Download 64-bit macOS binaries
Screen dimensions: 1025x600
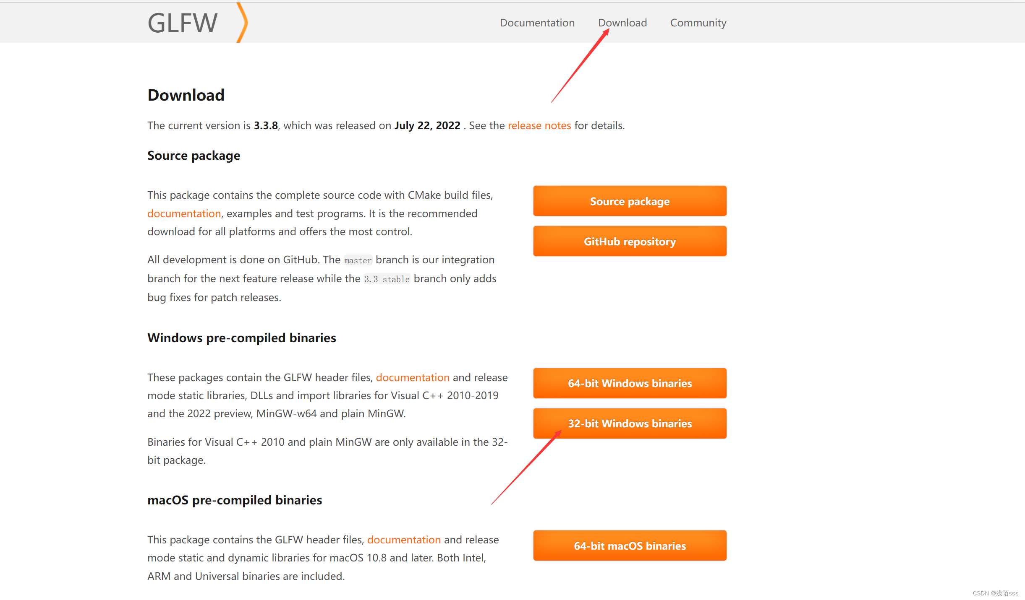click(x=630, y=545)
